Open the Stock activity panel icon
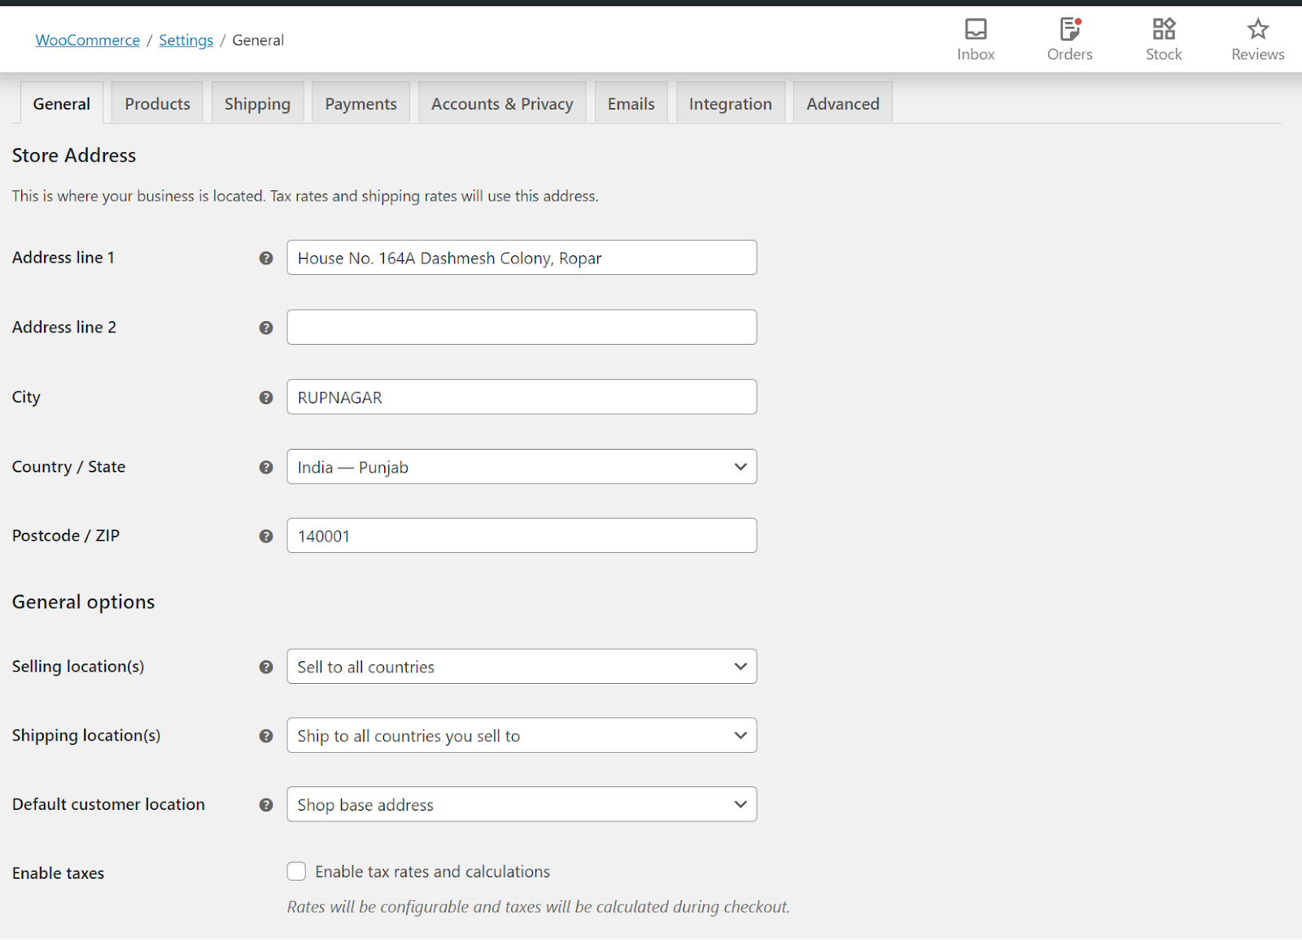The width and height of the screenshot is (1302, 940). click(1164, 30)
